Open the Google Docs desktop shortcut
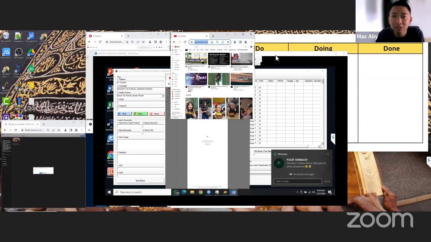Viewport: 431px width, 242px height. 31,37
